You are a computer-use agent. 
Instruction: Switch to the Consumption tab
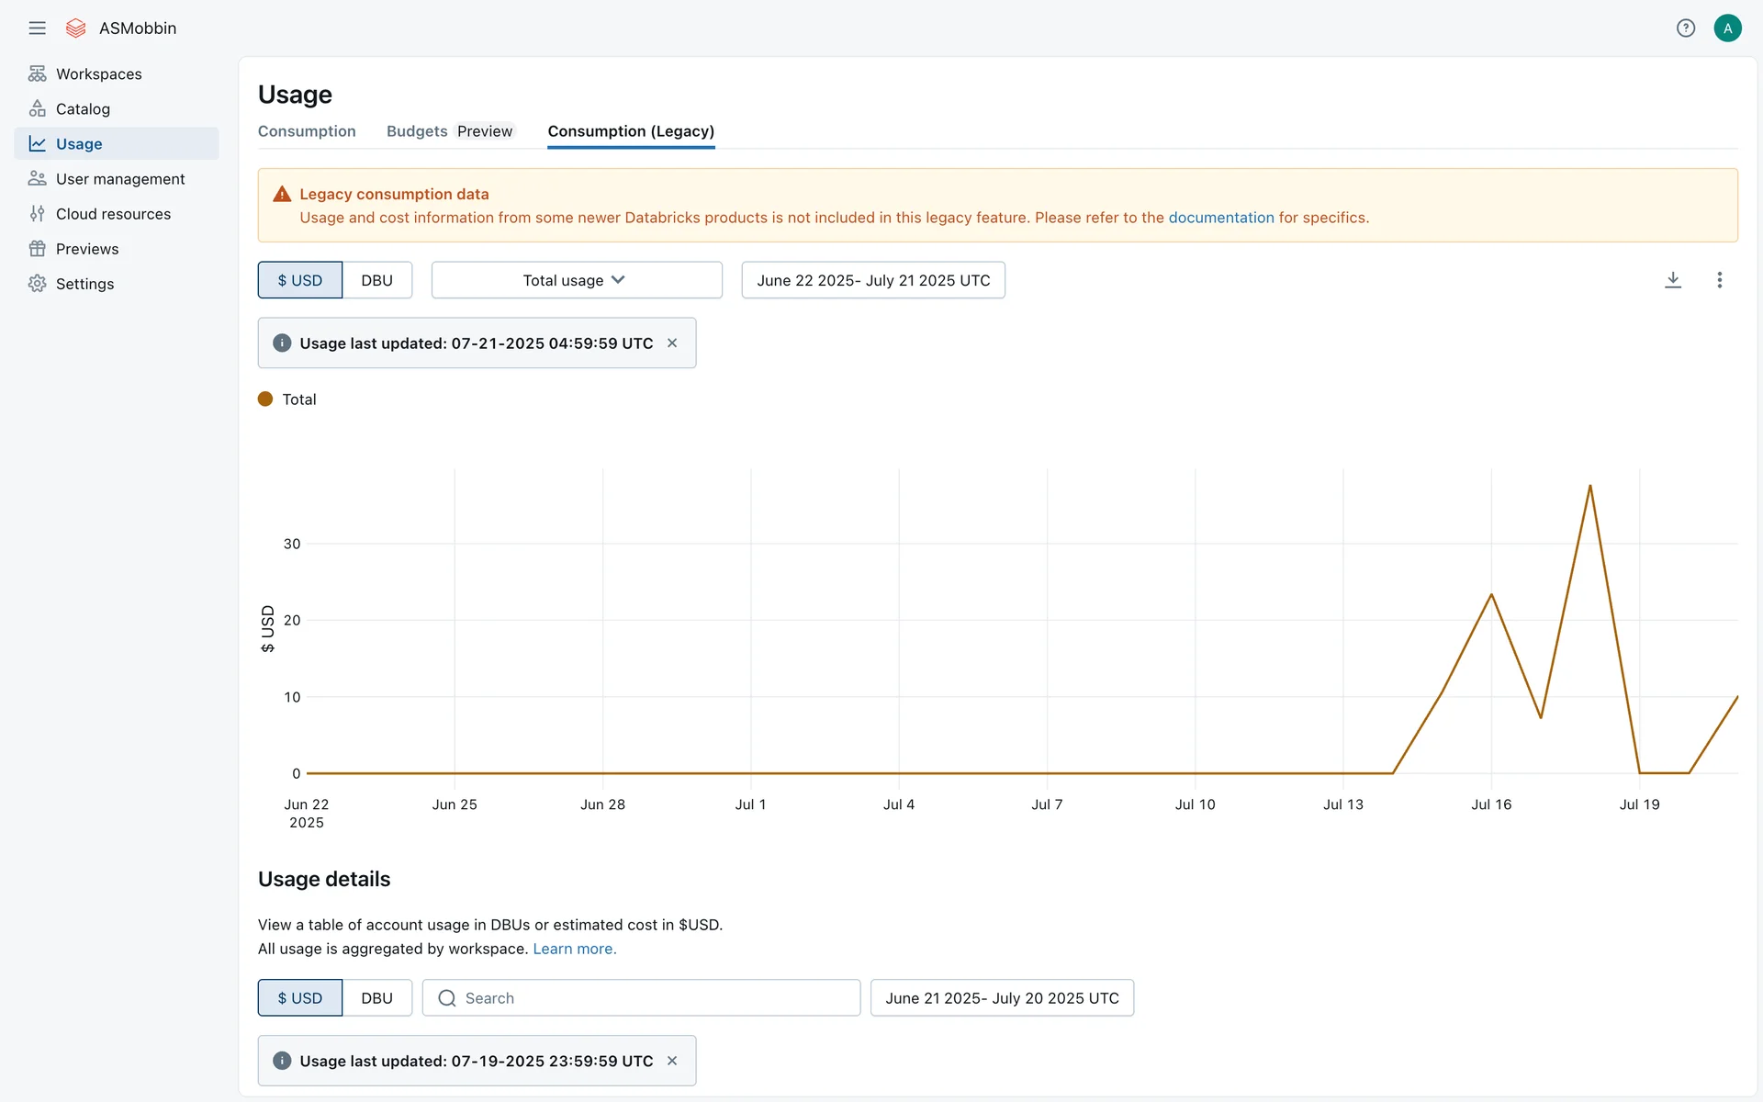point(307,131)
